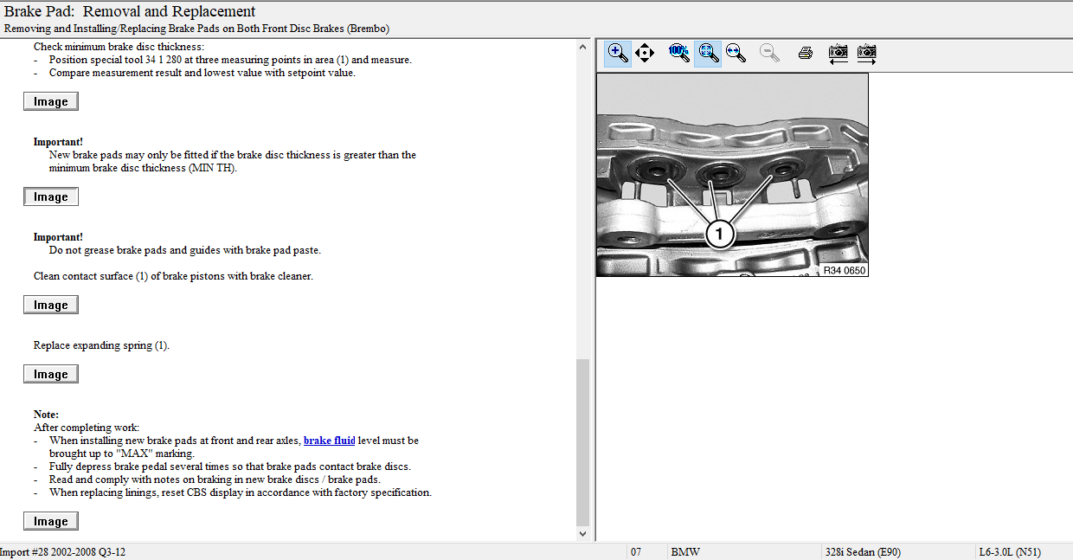Screen dimensions: 1073x560
Task: Follow the brake fluid link
Action: [330, 441]
